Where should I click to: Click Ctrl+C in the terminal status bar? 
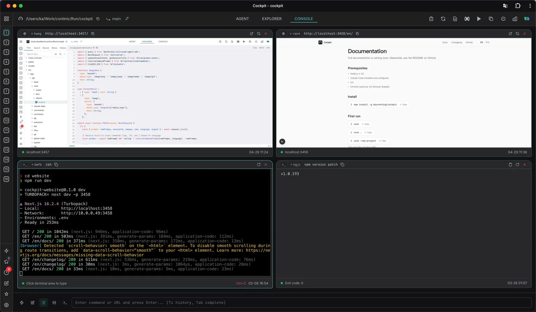pos(241,283)
